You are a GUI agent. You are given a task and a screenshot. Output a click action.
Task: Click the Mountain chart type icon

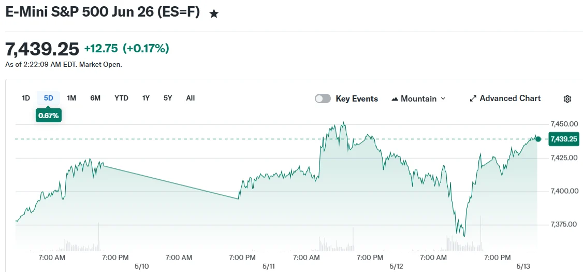pos(395,99)
